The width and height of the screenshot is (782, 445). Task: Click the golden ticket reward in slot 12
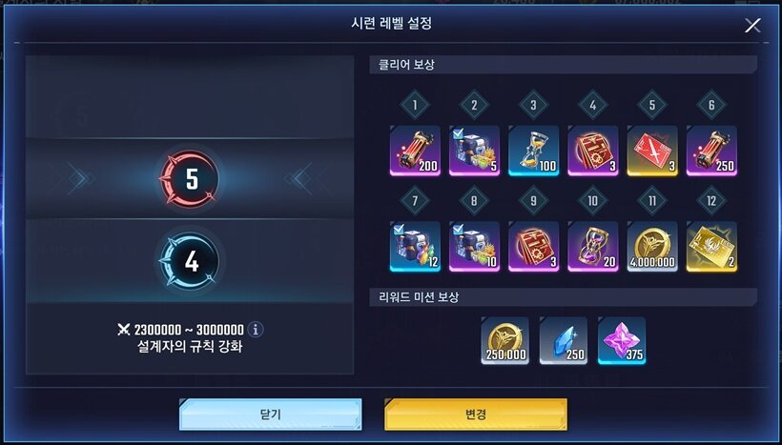click(711, 247)
